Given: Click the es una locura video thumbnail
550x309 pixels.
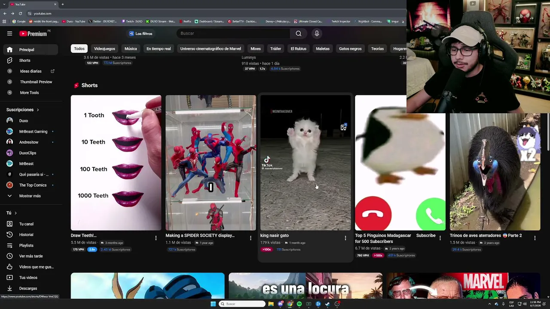Looking at the screenshot, I should [306, 286].
